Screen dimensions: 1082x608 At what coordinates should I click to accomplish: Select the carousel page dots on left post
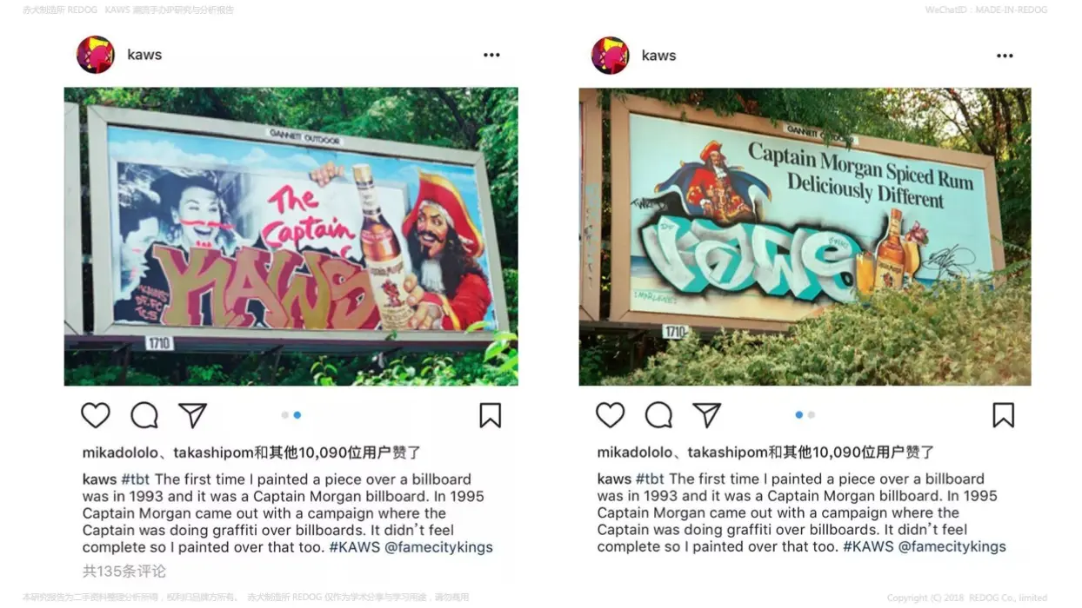pos(291,415)
